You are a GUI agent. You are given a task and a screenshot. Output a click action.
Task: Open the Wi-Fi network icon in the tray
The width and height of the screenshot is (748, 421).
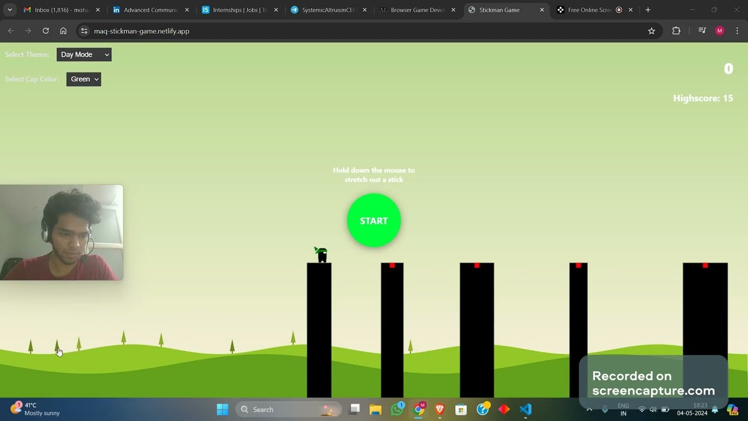[642, 409]
